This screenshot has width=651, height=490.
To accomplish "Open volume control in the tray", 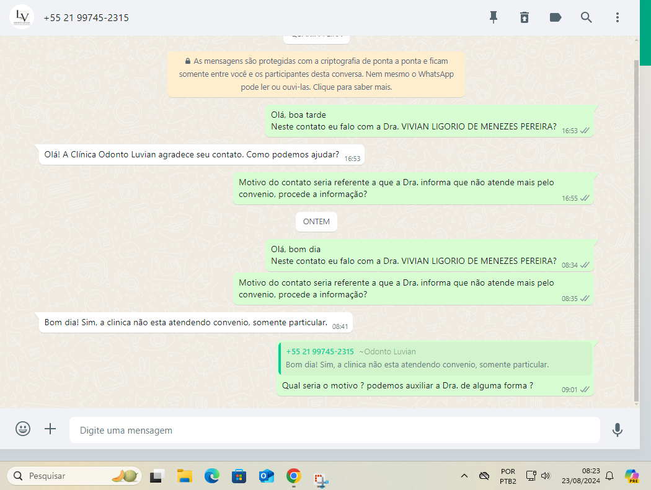I will (546, 476).
